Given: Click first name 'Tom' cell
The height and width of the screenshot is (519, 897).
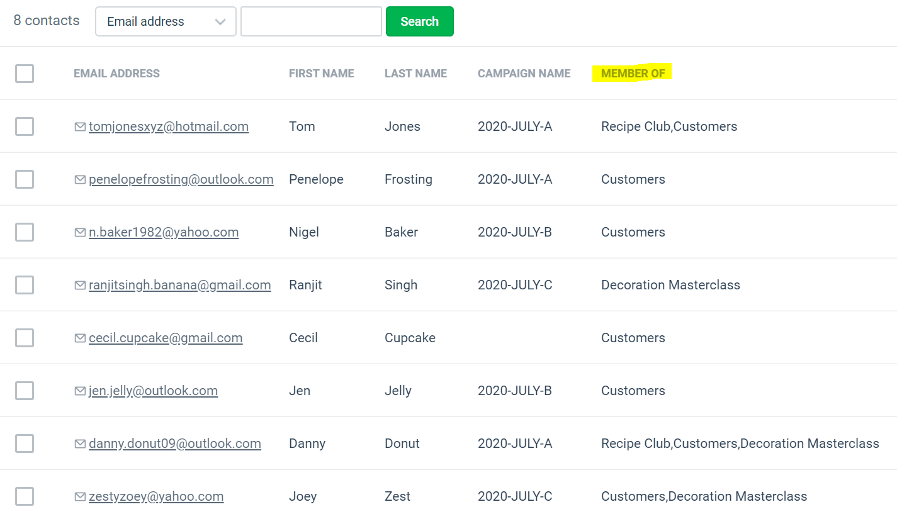Looking at the screenshot, I should pos(302,126).
